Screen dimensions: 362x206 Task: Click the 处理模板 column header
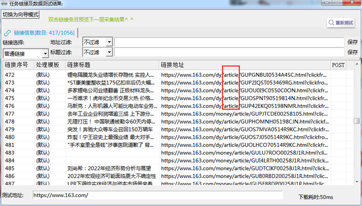tap(50, 65)
